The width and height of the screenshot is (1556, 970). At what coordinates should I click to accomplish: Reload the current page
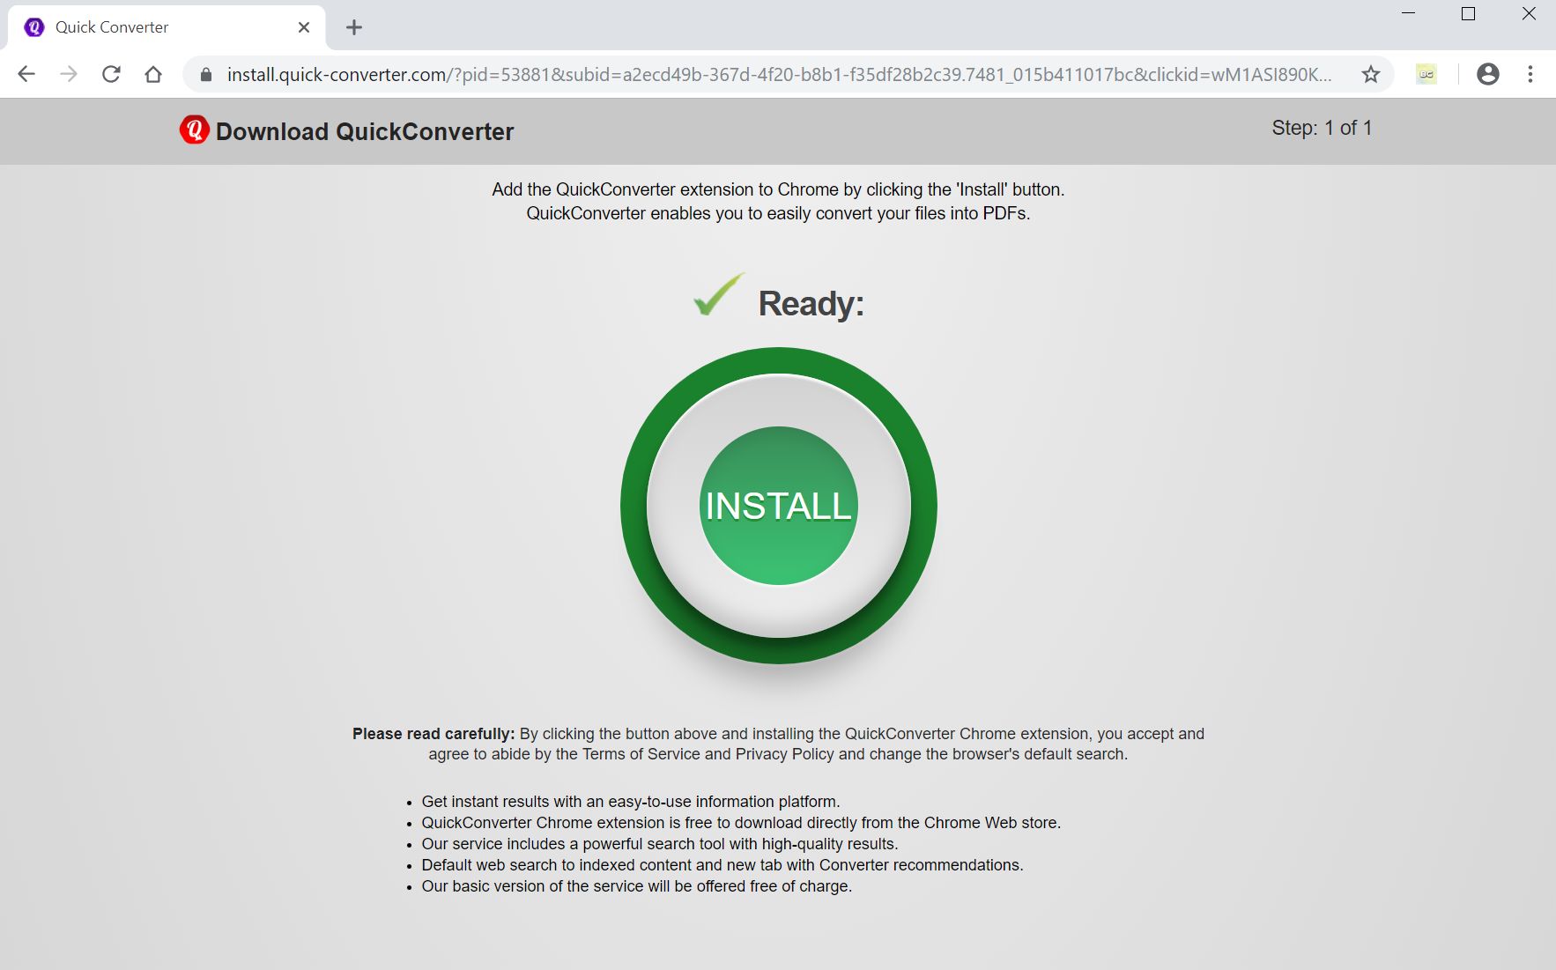111,74
